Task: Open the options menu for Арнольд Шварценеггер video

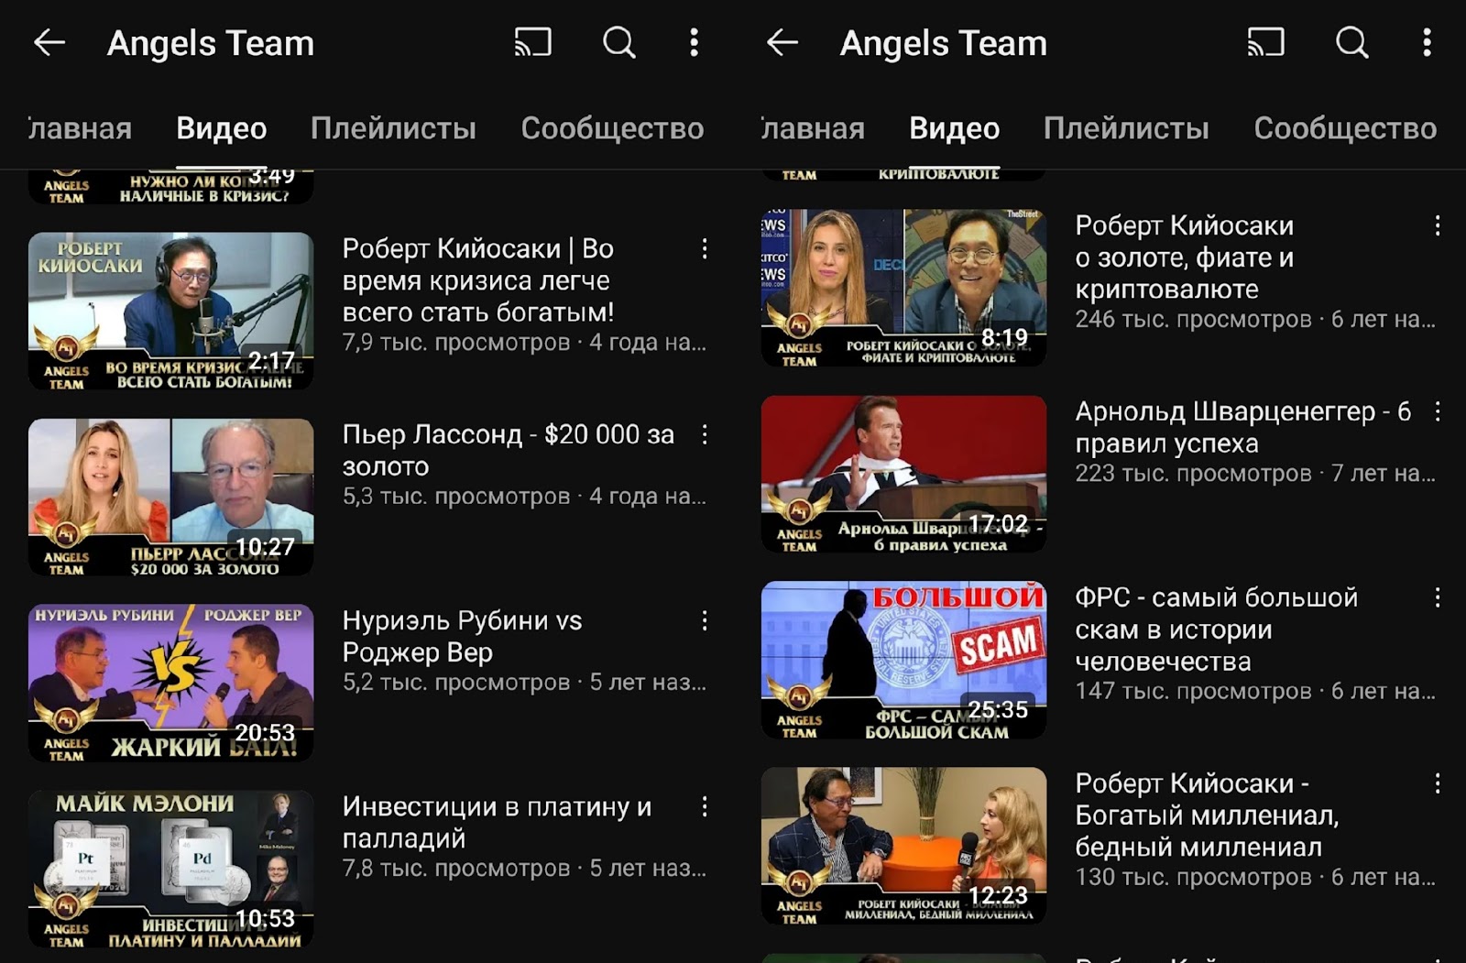Action: coord(1438,411)
